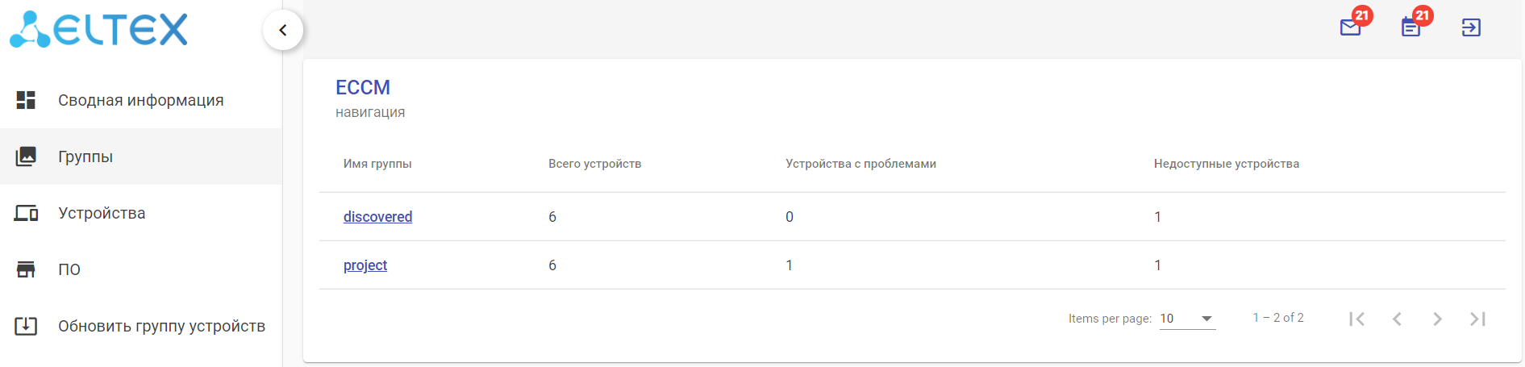
Task: Click the Группы sidebar icon
Action: (x=26, y=156)
